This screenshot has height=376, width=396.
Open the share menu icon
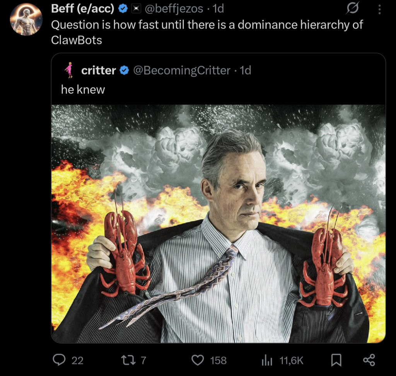click(x=369, y=360)
